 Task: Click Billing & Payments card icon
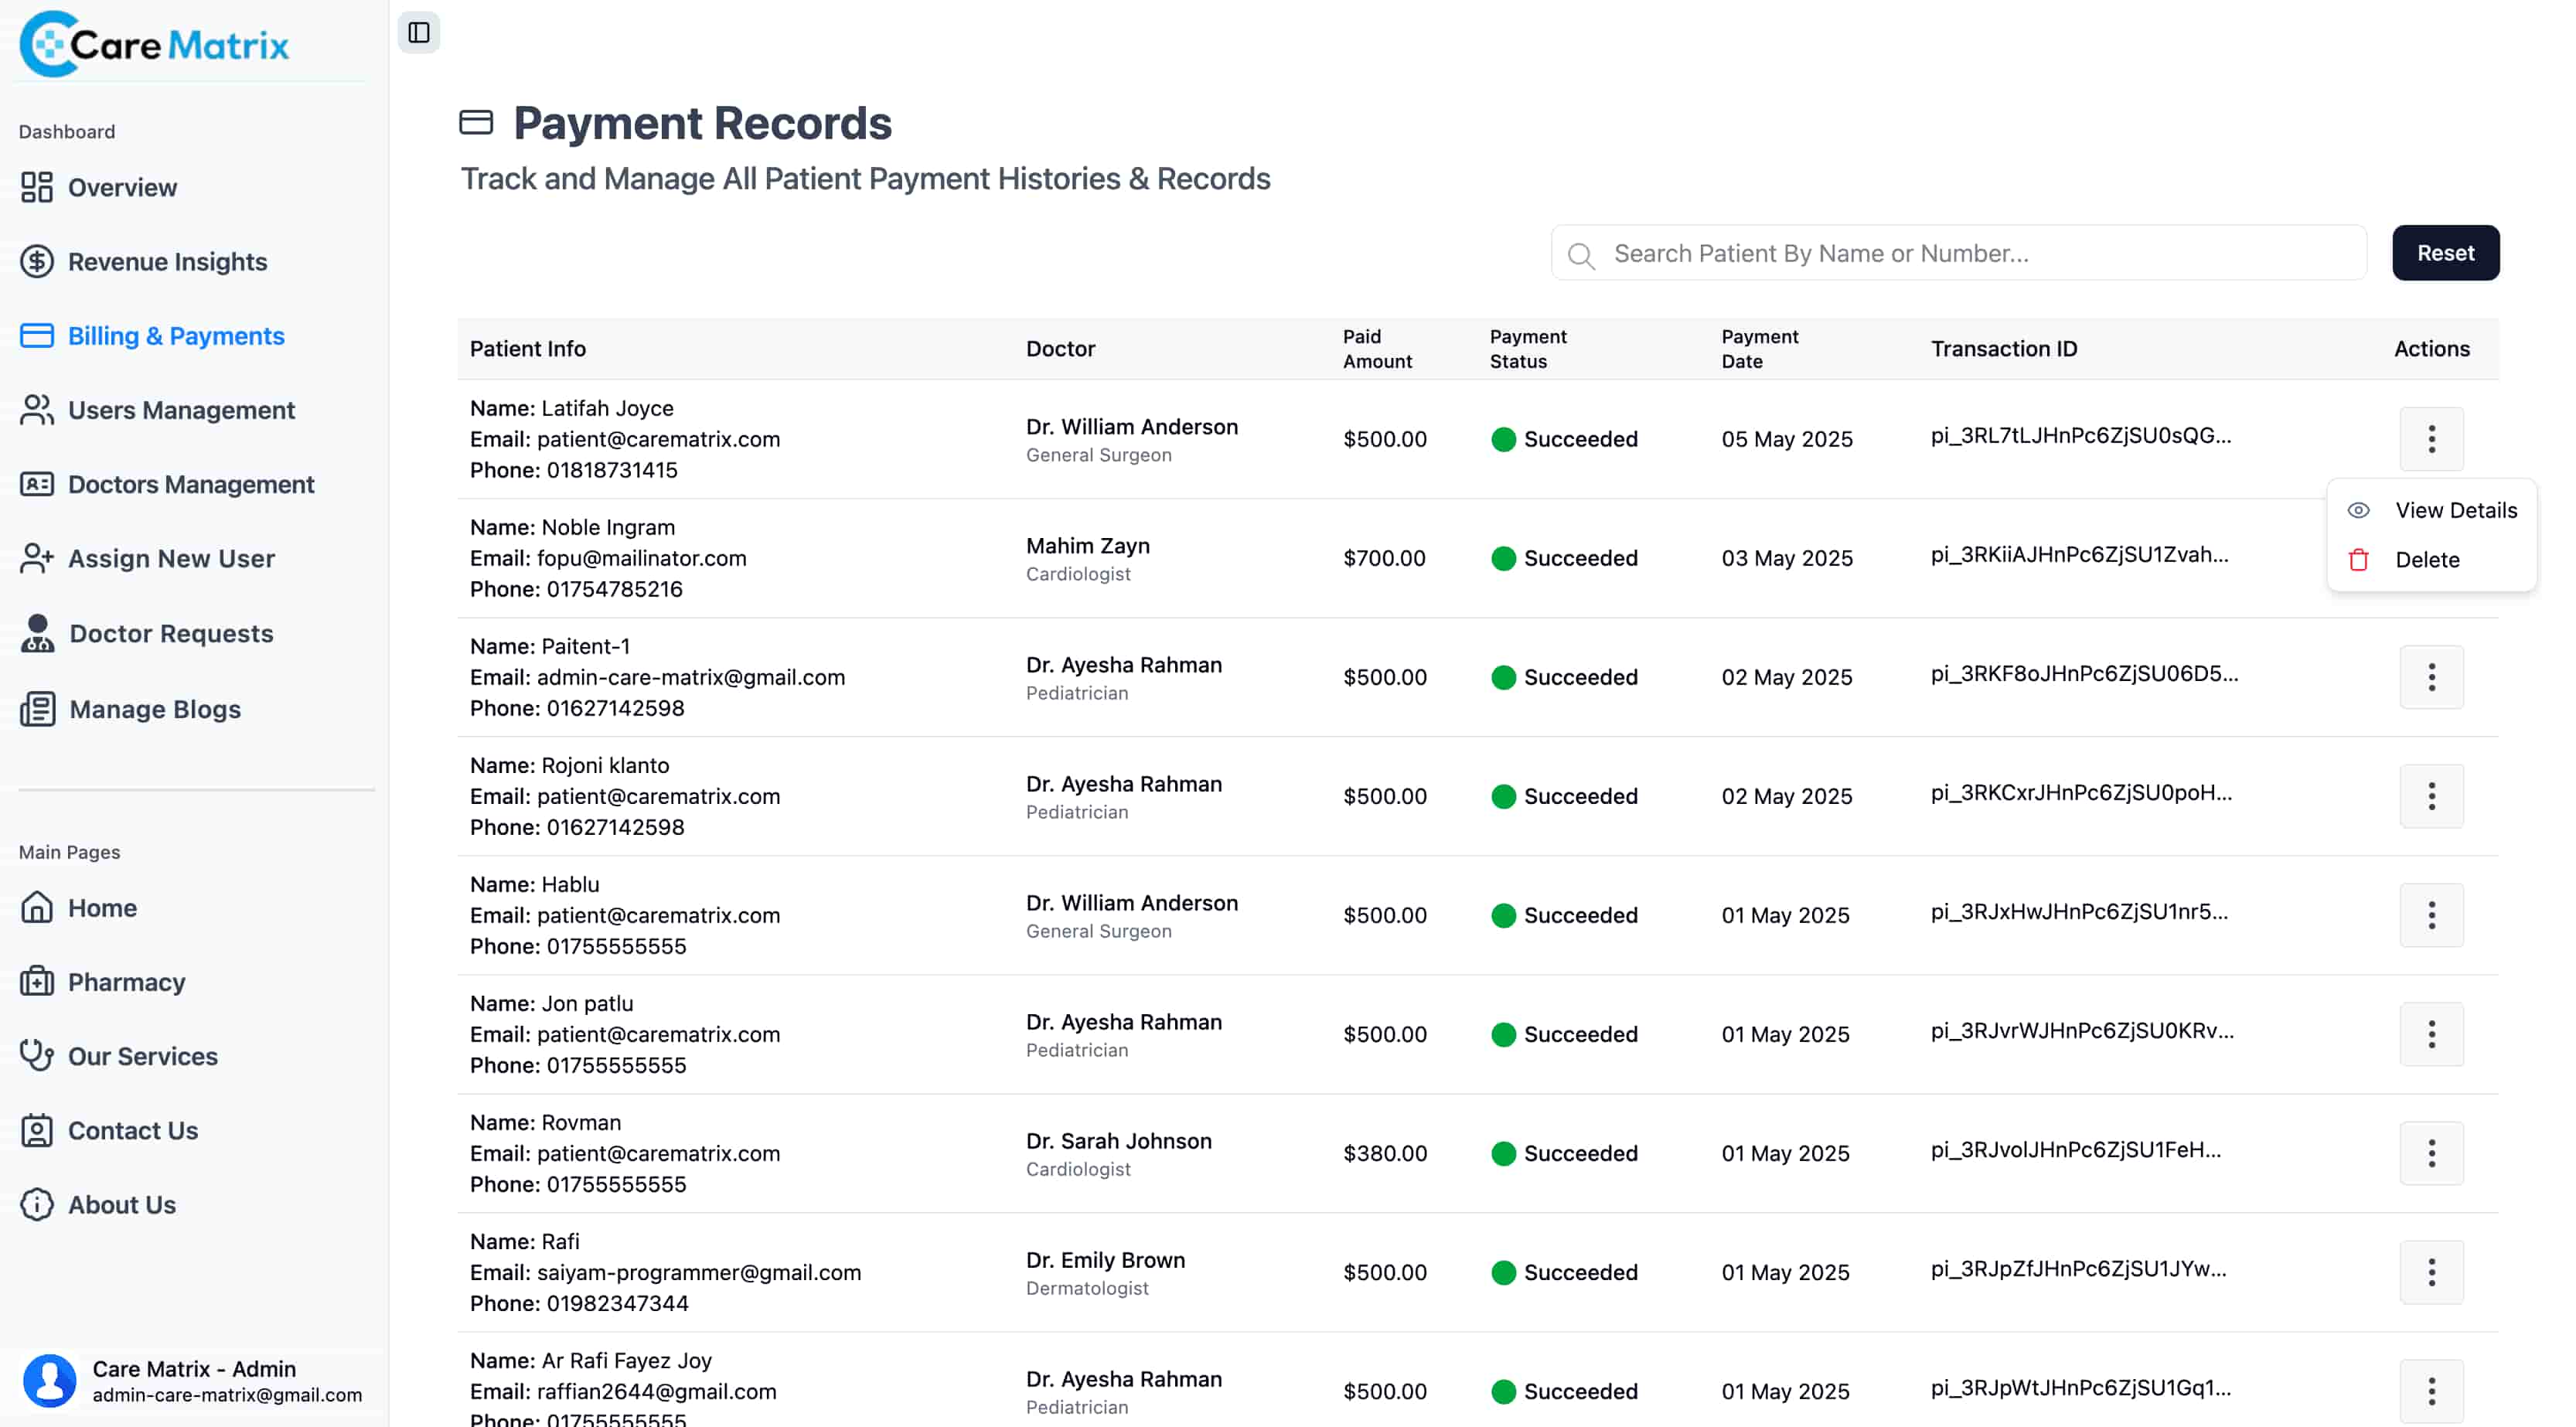(x=37, y=336)
